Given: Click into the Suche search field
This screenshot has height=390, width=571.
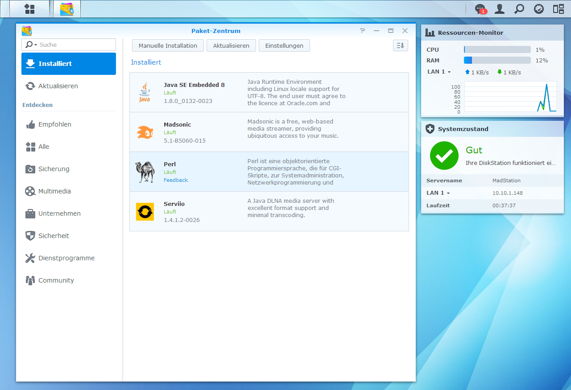Looking at the screenshot, I should point(76,45).
